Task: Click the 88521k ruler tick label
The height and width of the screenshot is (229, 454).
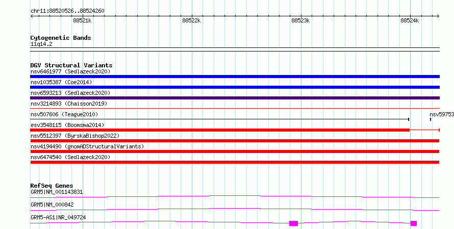Action: (x=82, y=20)
